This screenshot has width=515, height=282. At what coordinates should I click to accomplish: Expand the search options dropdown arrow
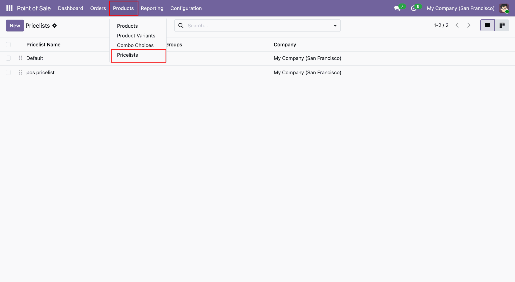[335, 25]
